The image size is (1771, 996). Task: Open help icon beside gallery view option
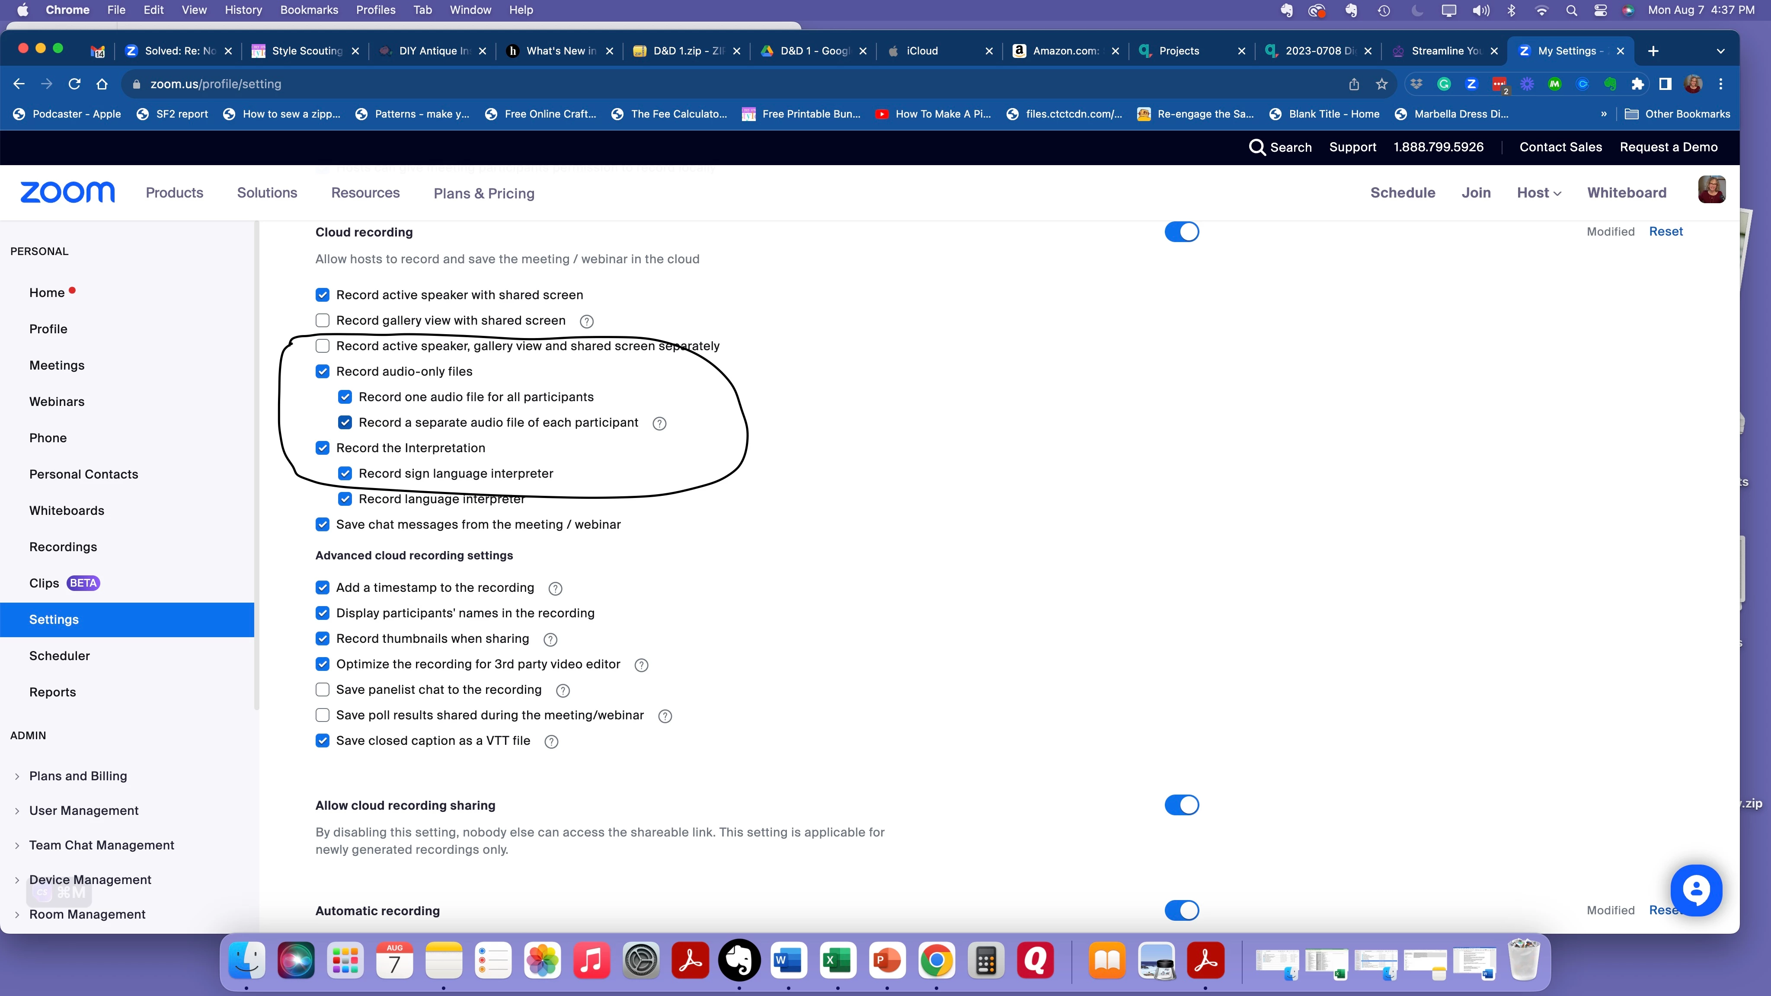coord(586,321)
